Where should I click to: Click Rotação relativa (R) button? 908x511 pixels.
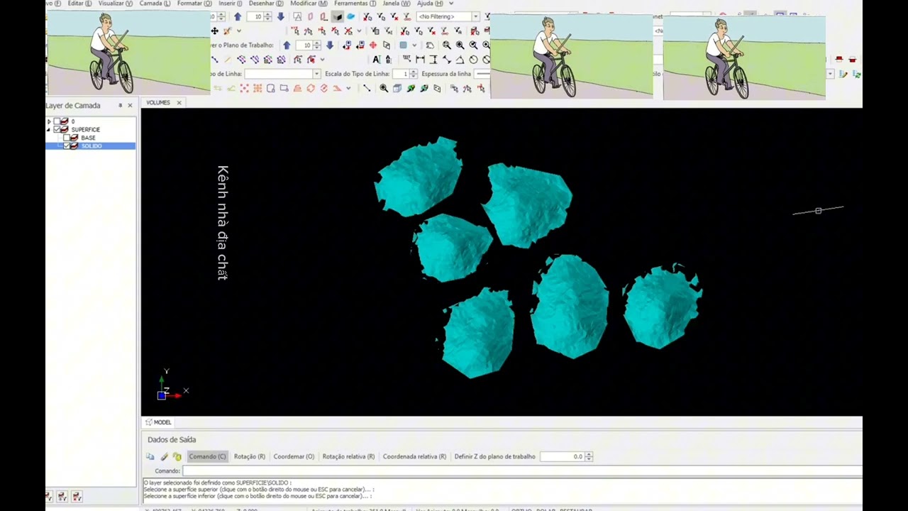pyautogui.click(x=348, y=456)
